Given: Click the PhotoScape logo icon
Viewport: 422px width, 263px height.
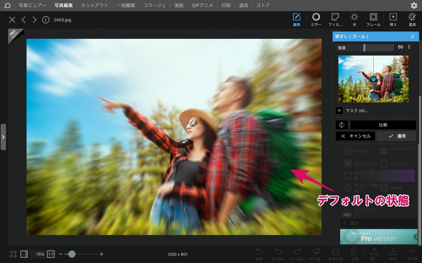Looking at the screenshot, I should (x=7, y=6).
